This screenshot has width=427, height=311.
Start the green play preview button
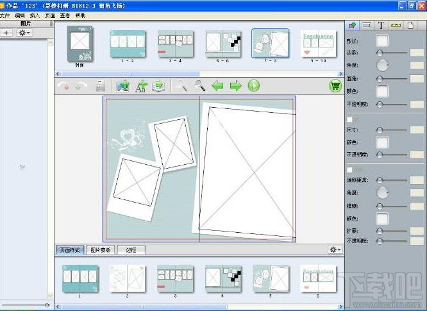tap(254, 86)
